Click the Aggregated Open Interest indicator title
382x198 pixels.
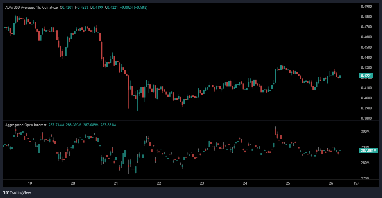(x=26, y=125)
